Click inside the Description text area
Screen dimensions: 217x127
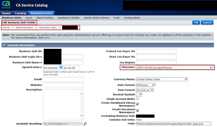click(x=61, y=105)
